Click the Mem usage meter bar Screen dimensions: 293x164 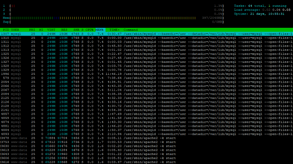coord(113,18)
